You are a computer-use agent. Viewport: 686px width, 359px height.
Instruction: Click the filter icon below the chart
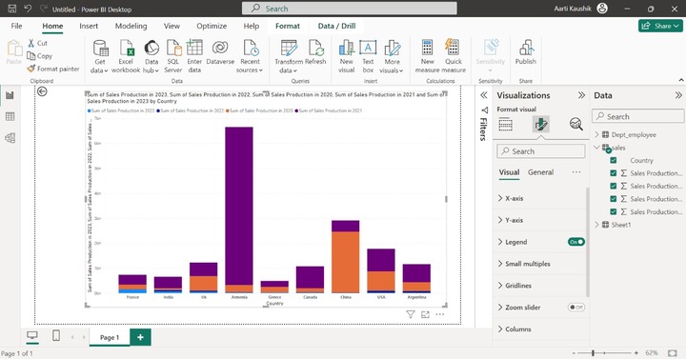411,314
